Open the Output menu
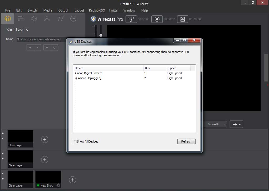This screenshot has width=269, height=191. (63, 10)
